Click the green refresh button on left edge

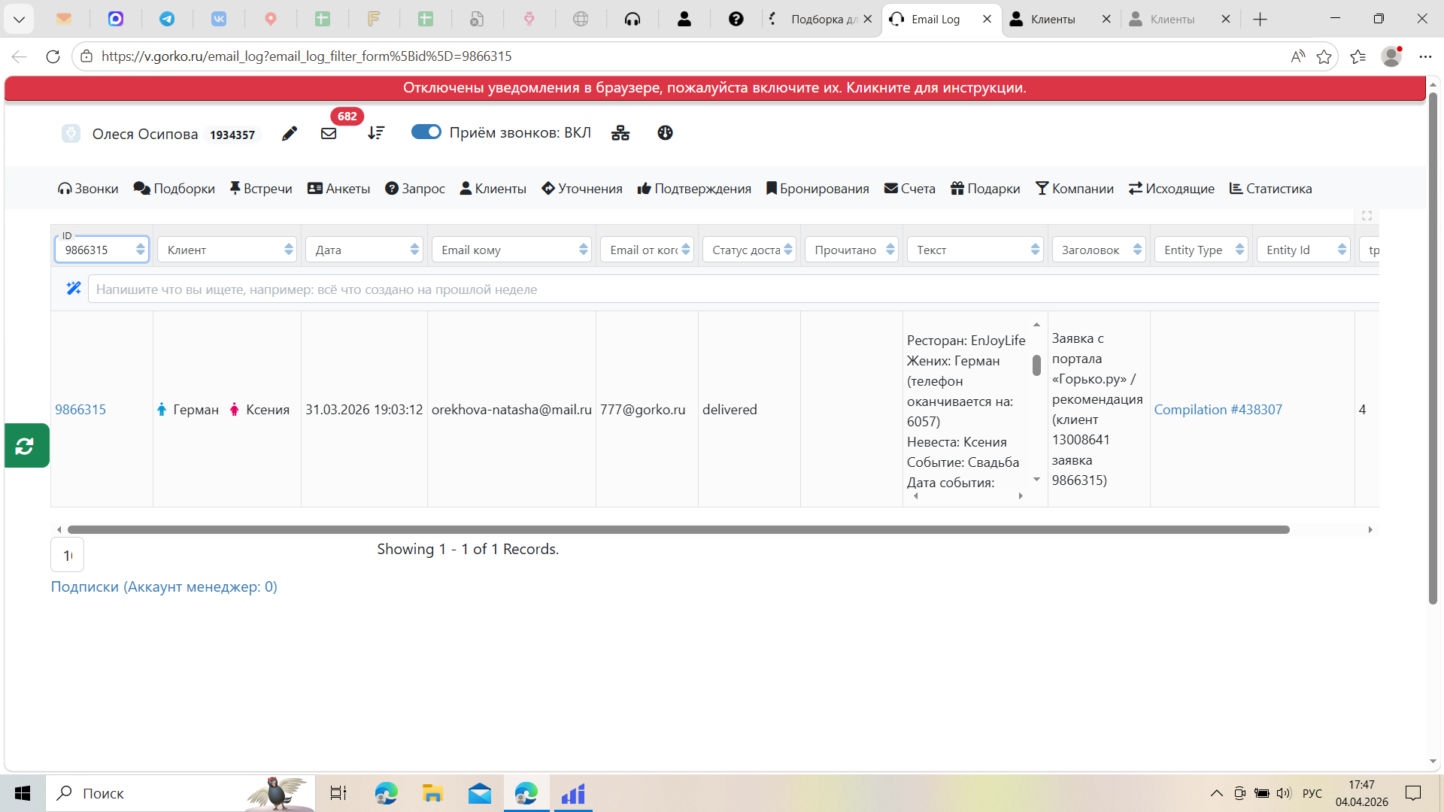point(26,446)
